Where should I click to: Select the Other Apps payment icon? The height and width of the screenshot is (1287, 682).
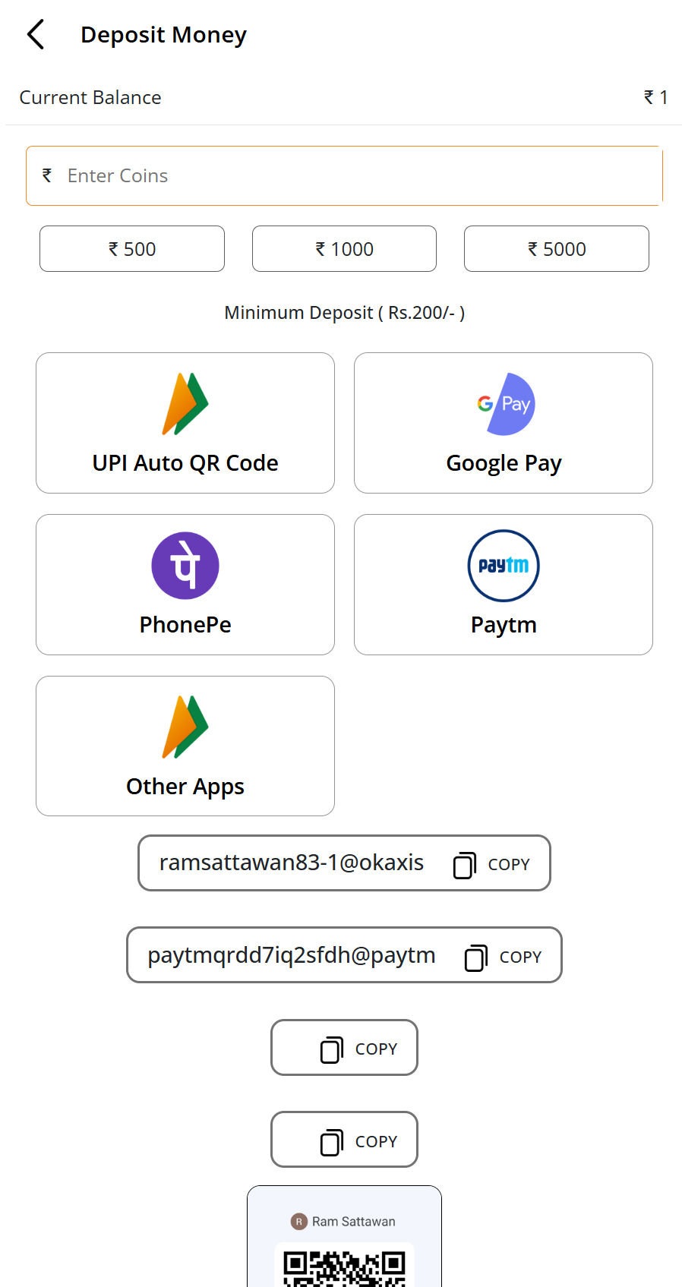pos(185,727)
